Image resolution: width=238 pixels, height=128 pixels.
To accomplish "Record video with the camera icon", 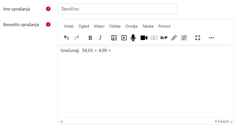I will (x=144, y=38).
